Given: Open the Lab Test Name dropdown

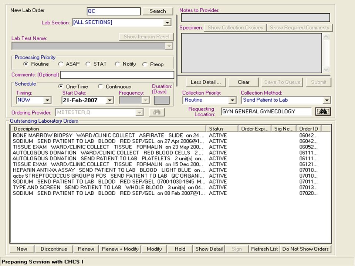Looking at the screenshot, I should pyautogui.click(x=169, y=46).
